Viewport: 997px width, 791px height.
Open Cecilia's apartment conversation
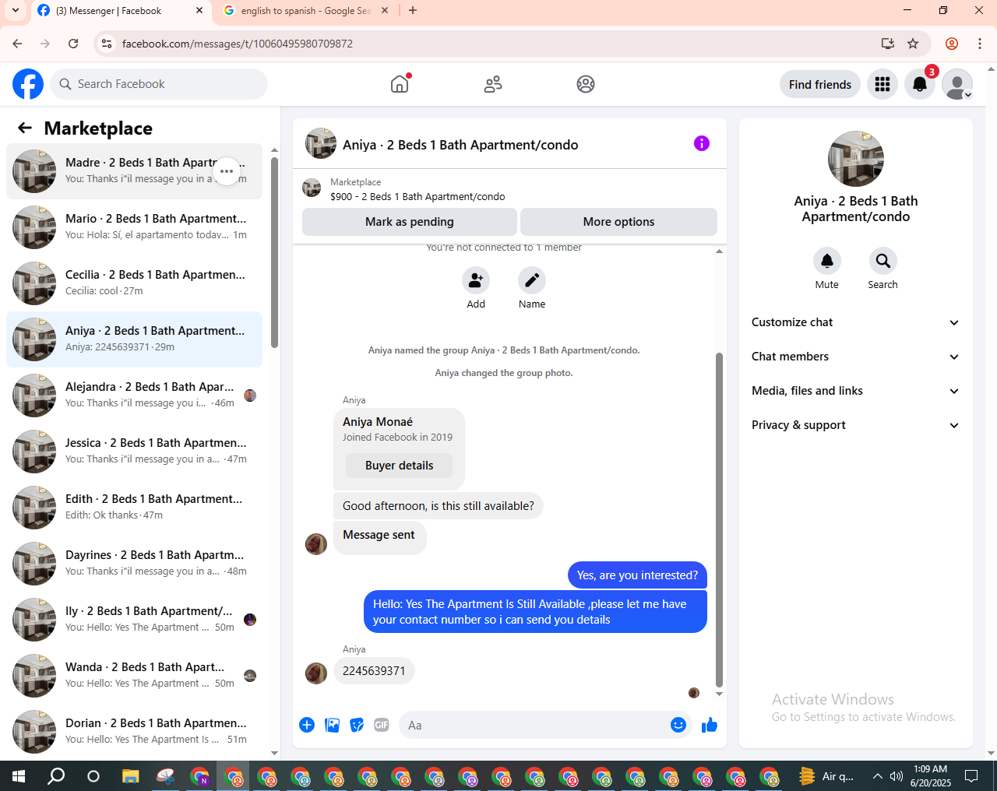pyautogui.click(x=134, y=283)
